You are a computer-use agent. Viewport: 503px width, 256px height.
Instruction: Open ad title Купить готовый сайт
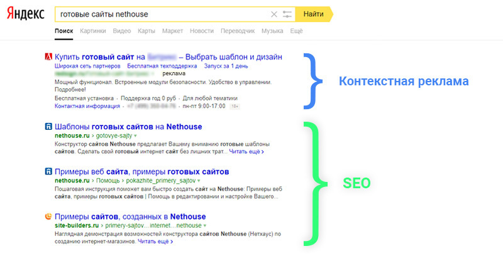point(169,57)
